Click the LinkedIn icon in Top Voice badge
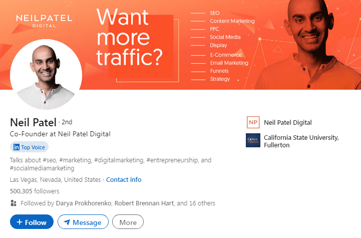 point(17,147)
